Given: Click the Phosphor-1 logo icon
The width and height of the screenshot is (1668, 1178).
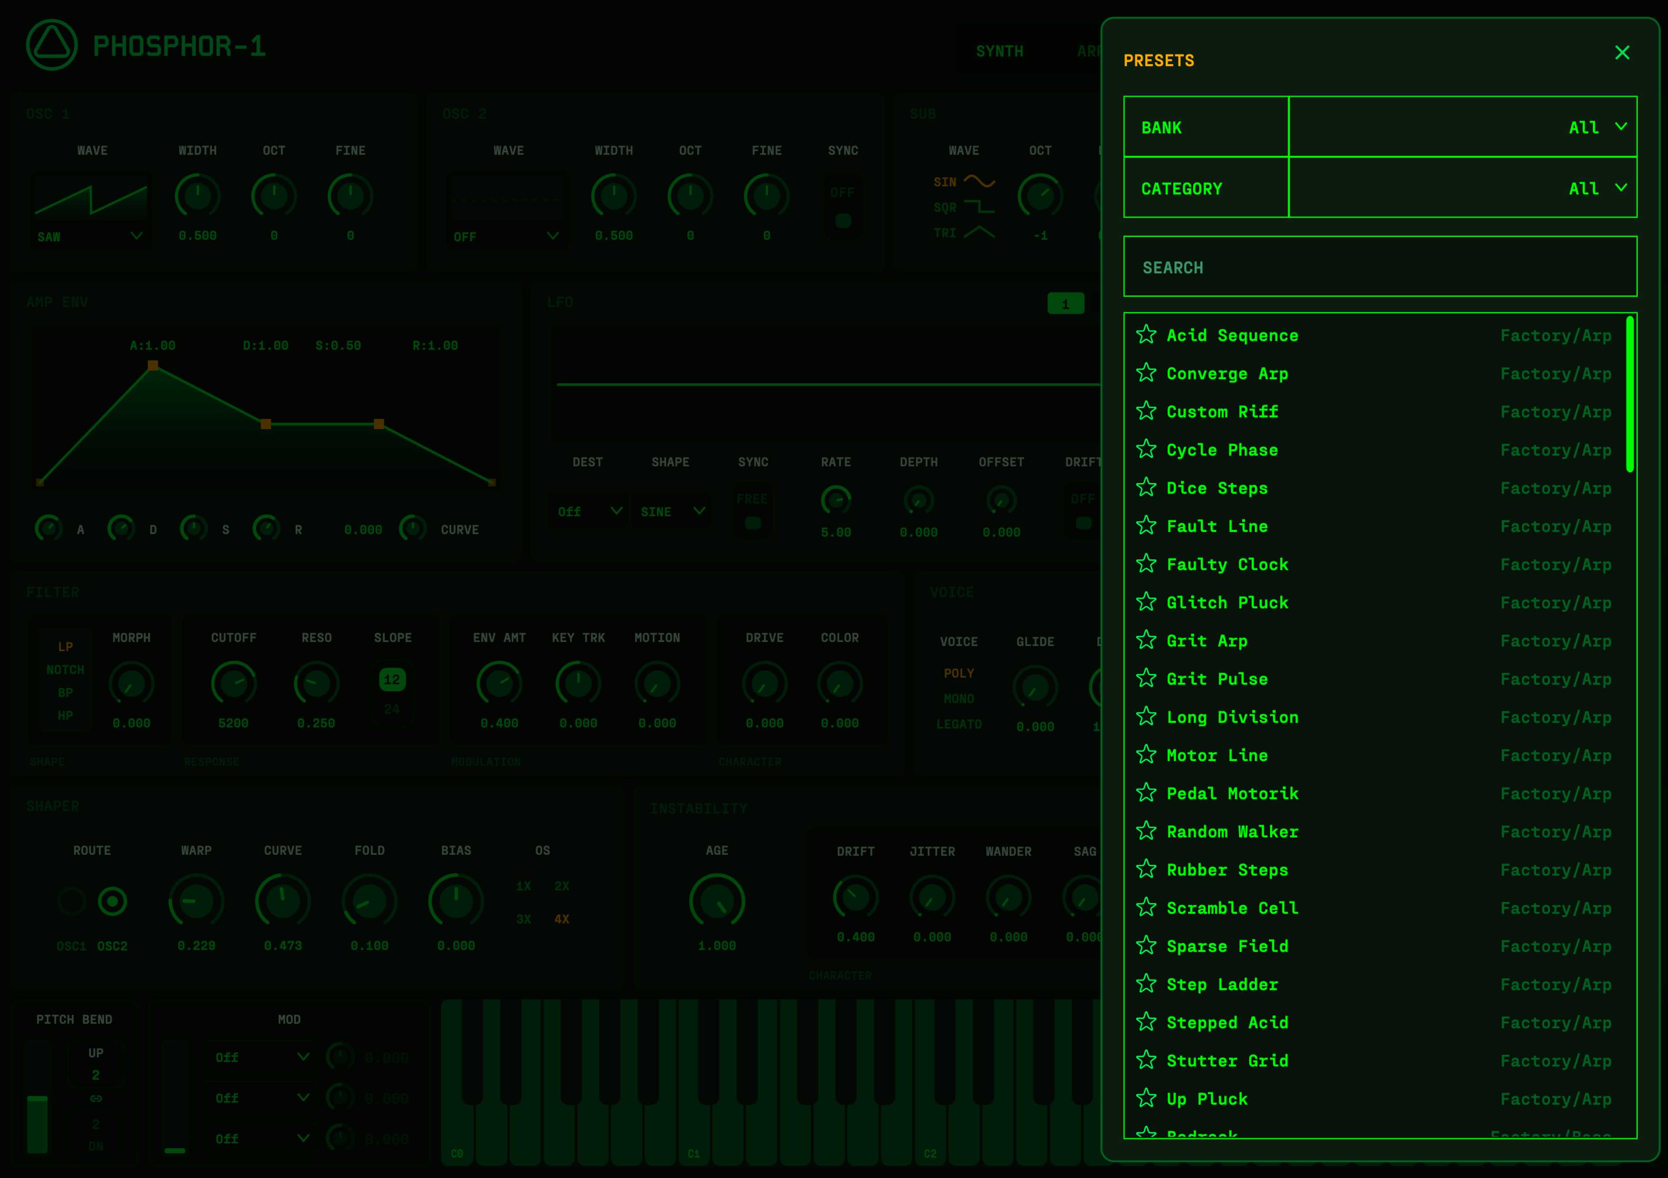Looking at the screenshot, I should tap(52, 45).
